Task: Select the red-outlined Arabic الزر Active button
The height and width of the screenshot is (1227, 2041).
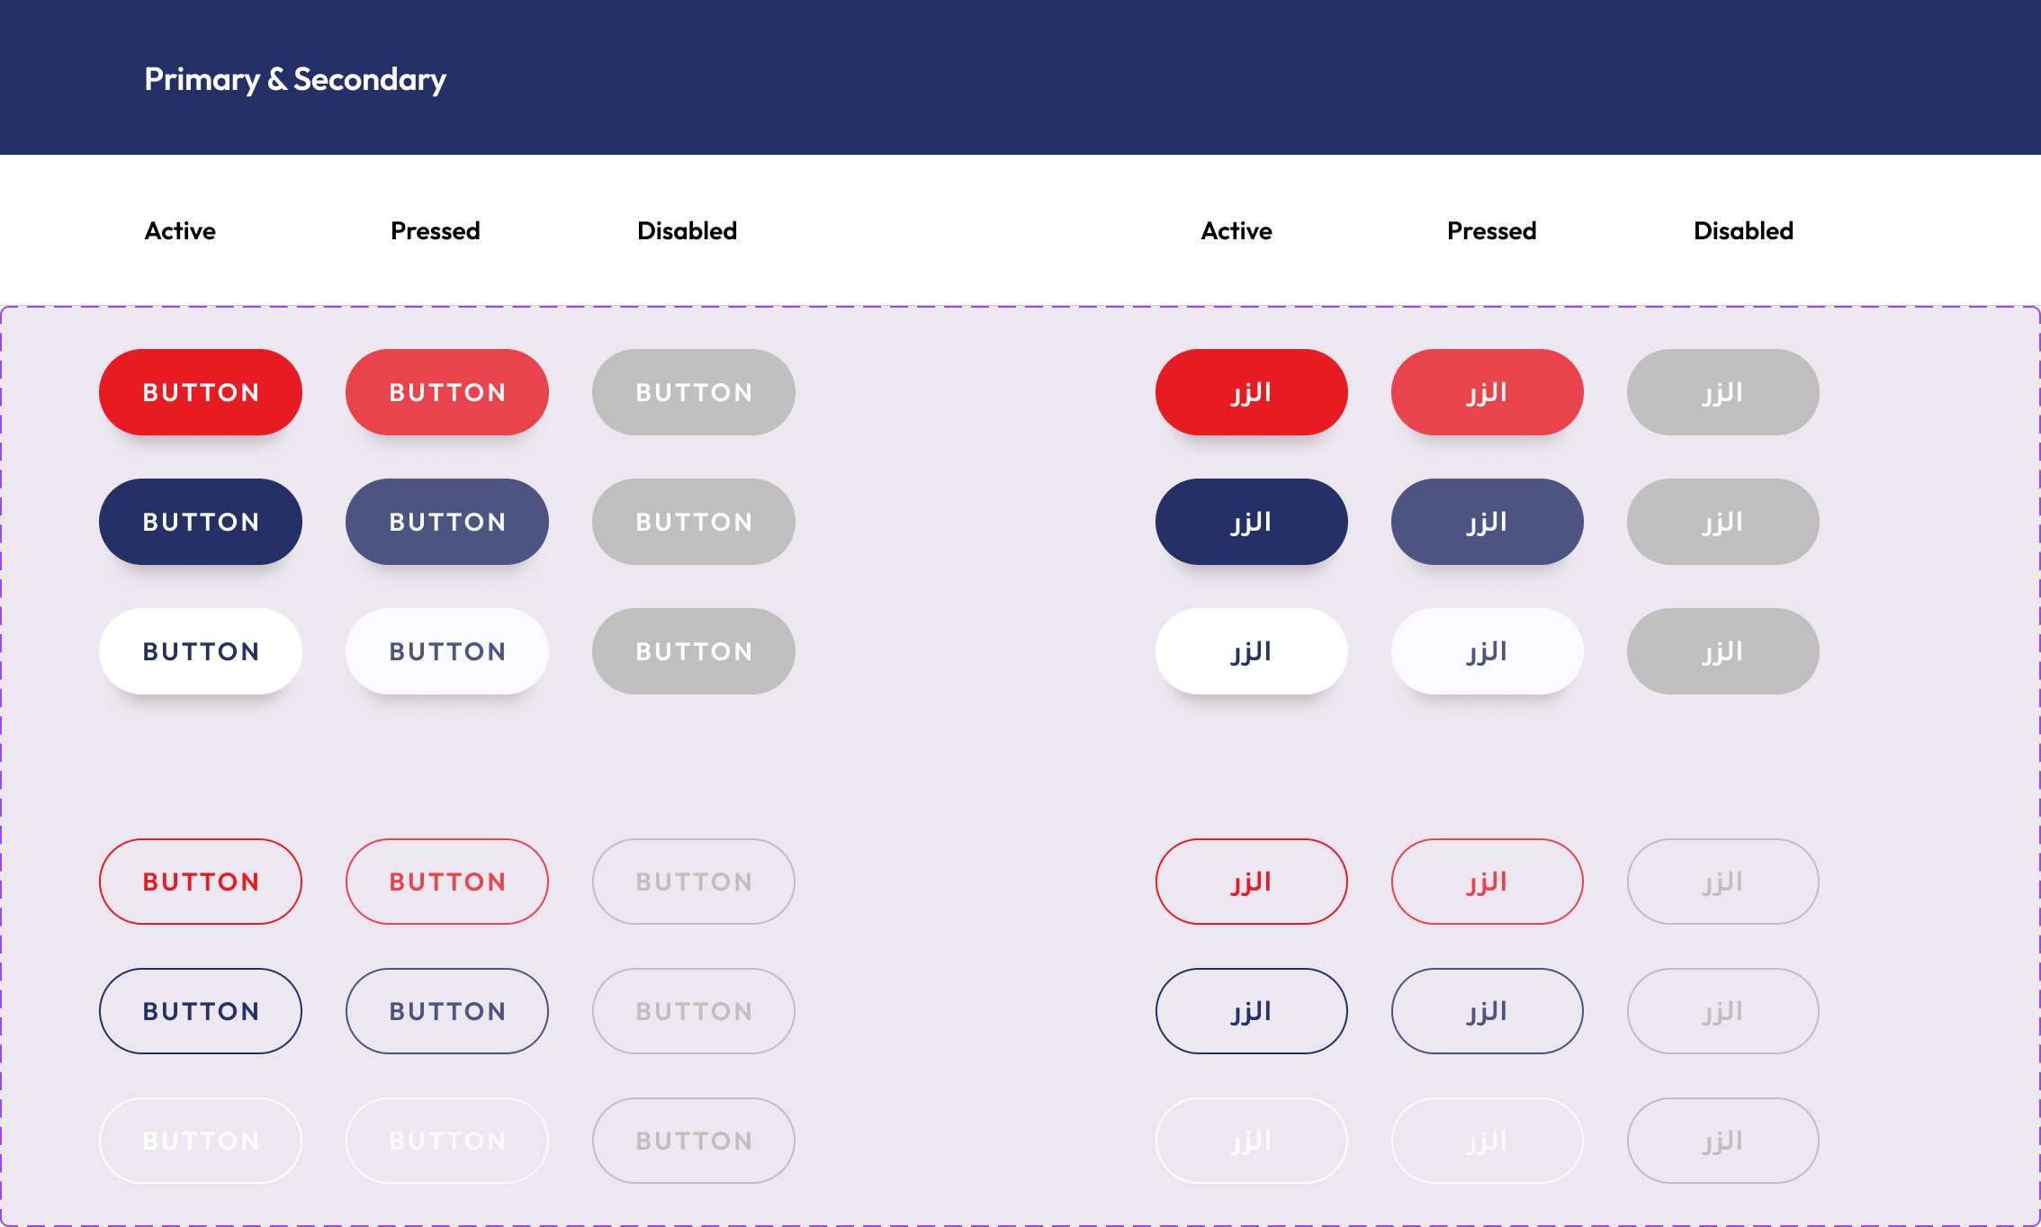Action: pyautogui.click(x=1251, y=882)
